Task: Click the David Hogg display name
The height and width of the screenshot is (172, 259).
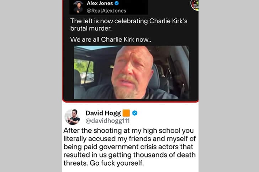Action: 103,113
